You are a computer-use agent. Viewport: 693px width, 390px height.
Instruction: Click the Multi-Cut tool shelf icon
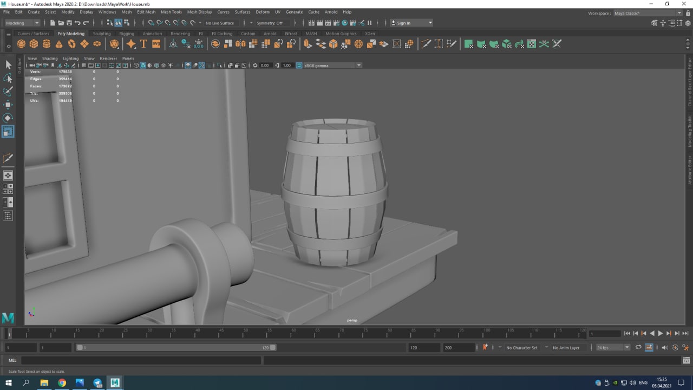pyautogui.click(x=426, y=44)
